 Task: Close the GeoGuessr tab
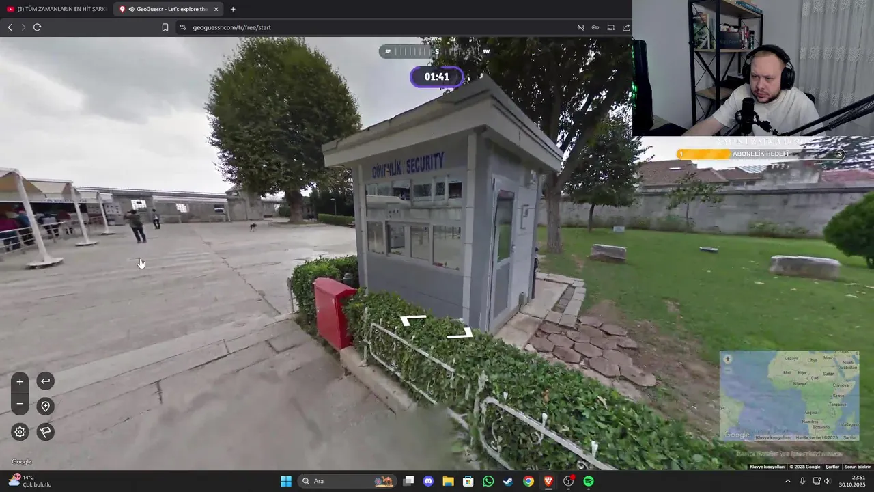pyautogui.click(x=216, y=9)
